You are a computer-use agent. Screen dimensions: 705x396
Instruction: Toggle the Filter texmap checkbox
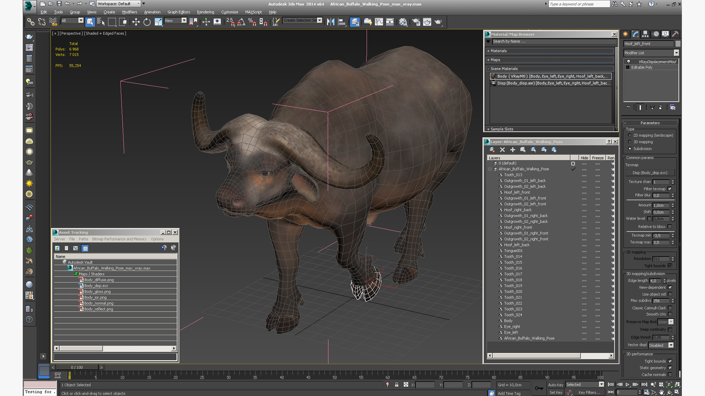point(670,189)
